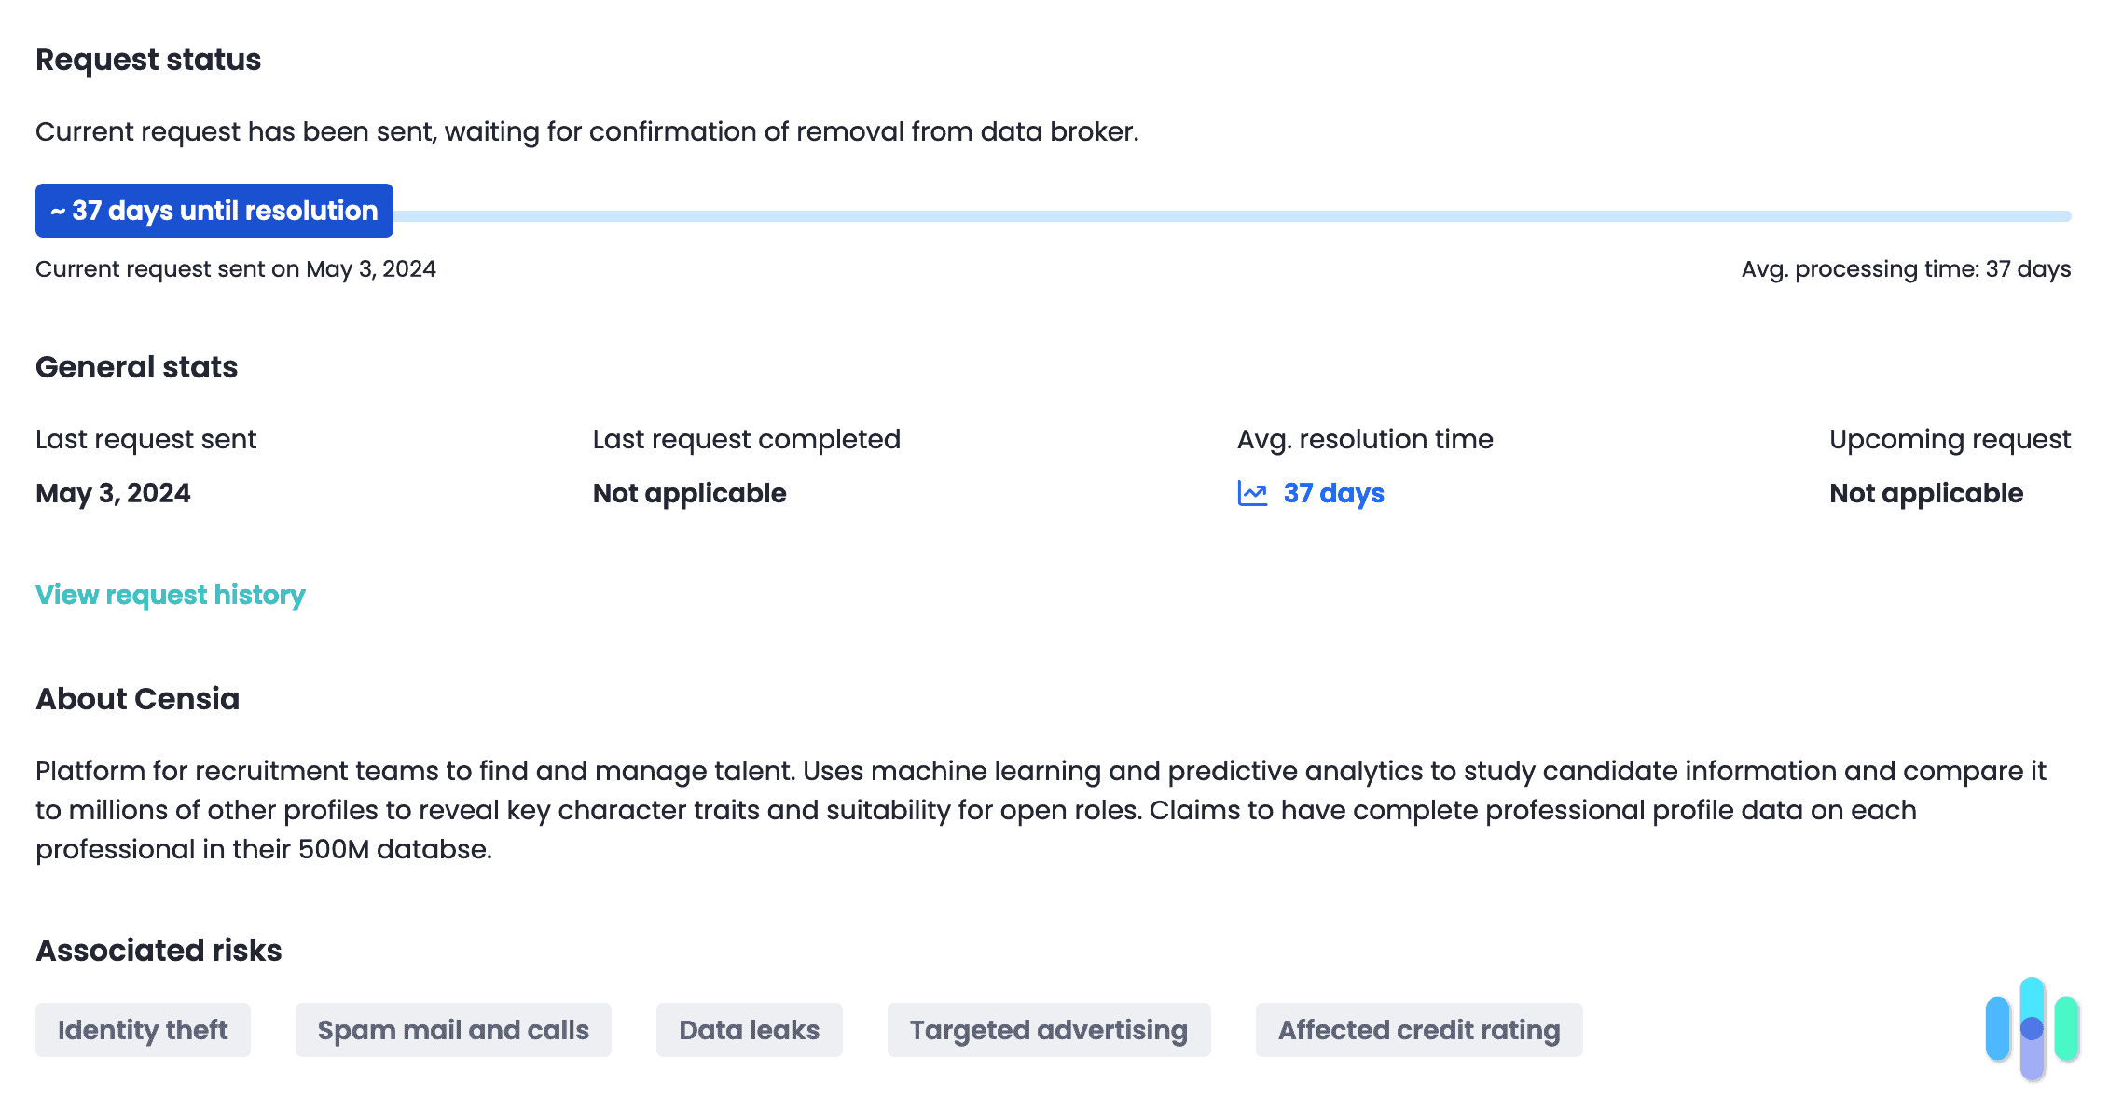
Task: Open View request history
Action: (x=170, y=594)
